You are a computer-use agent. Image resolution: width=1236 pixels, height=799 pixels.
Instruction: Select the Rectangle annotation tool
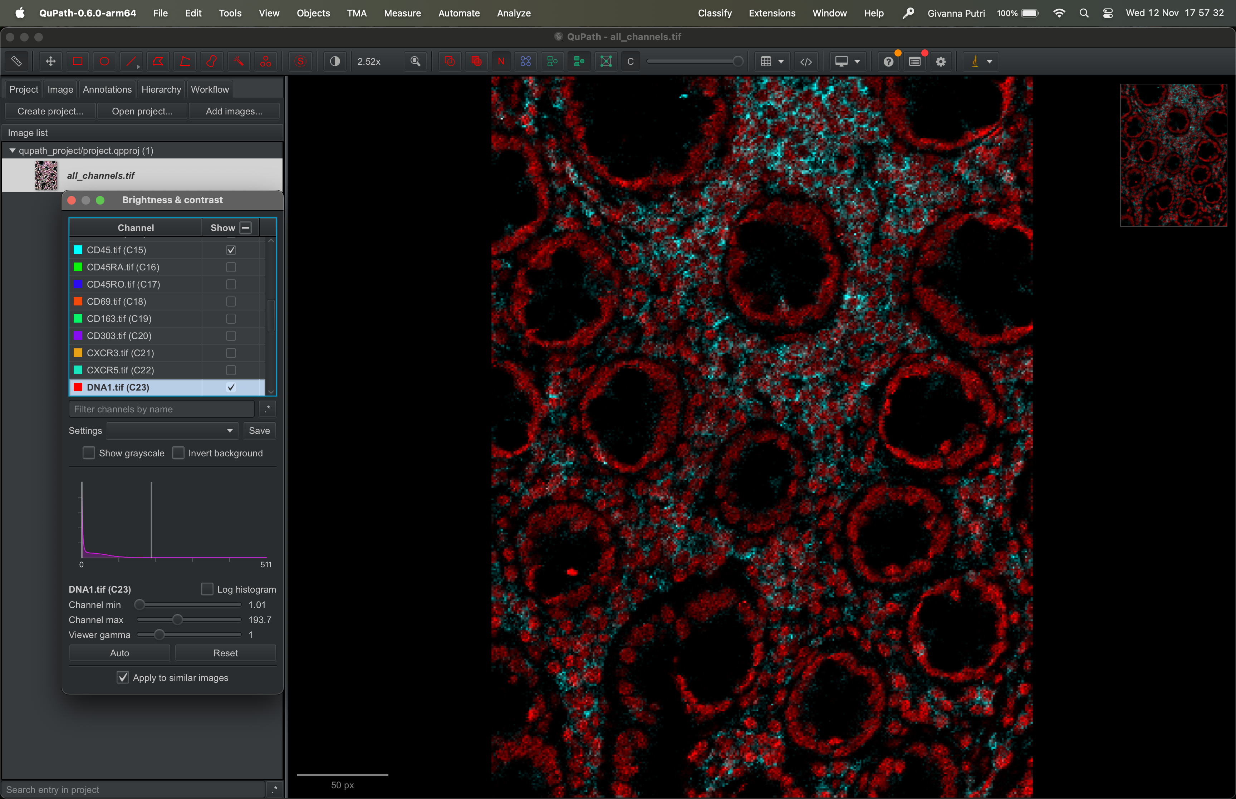(x=77, y=61)
